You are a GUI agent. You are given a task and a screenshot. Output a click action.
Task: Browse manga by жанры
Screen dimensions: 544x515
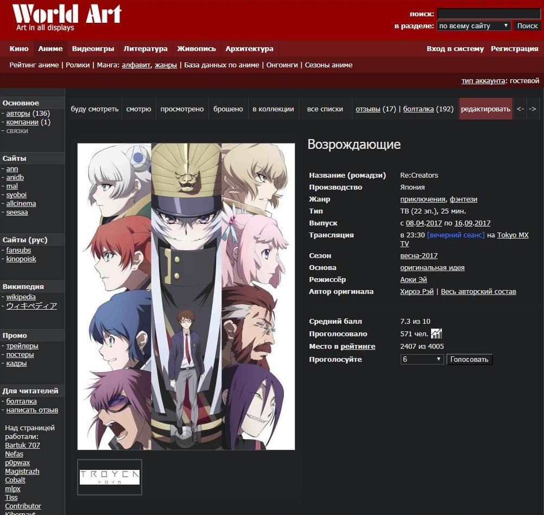click(166, 65)
